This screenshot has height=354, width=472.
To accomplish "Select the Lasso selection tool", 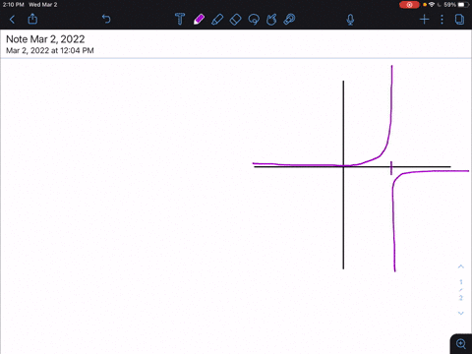I will [x=254, y=20].
